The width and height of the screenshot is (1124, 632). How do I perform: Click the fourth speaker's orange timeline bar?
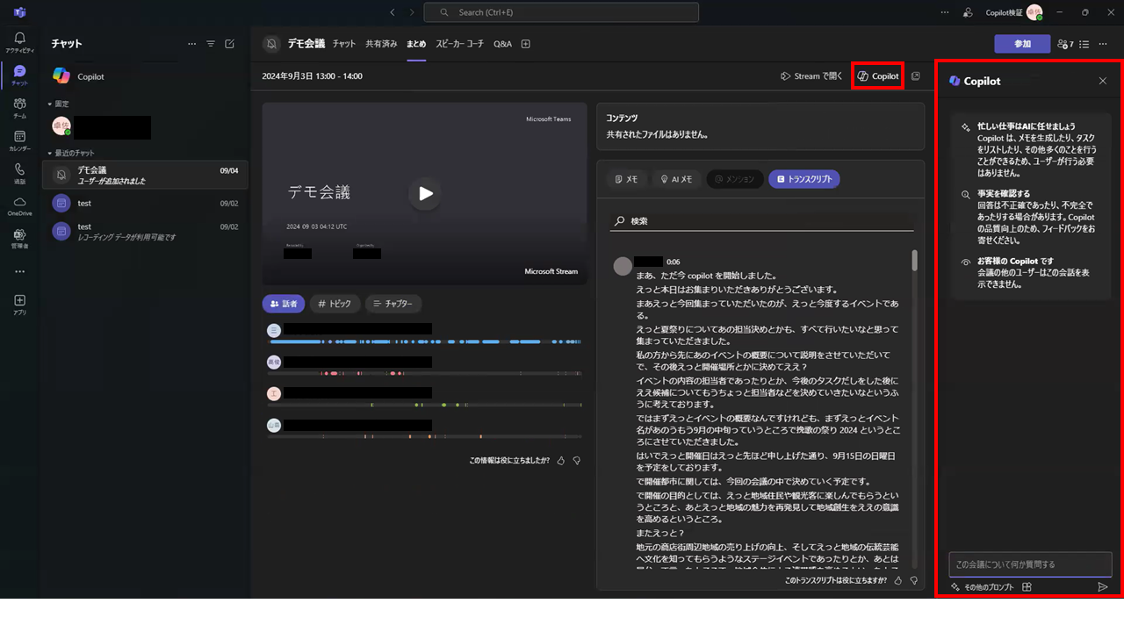[x=425, y=436]
